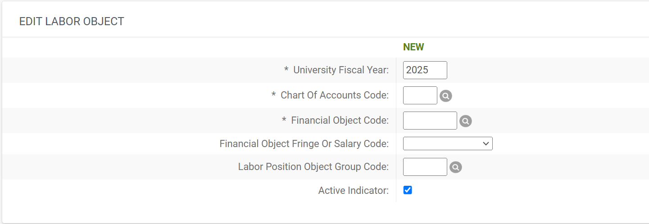Click the Labor Position Object Group Code label
649x224 pixels.
pyautogui.click(x=313, y=167)
